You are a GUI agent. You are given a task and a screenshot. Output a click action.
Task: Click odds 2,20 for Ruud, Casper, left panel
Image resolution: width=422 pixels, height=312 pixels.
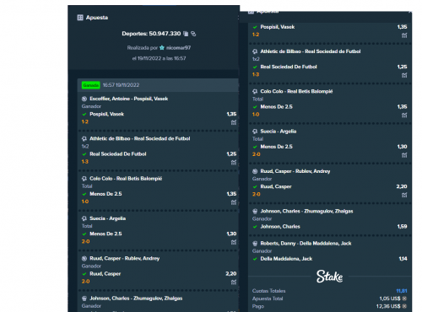pyautogui.click(x=231, y=274)
